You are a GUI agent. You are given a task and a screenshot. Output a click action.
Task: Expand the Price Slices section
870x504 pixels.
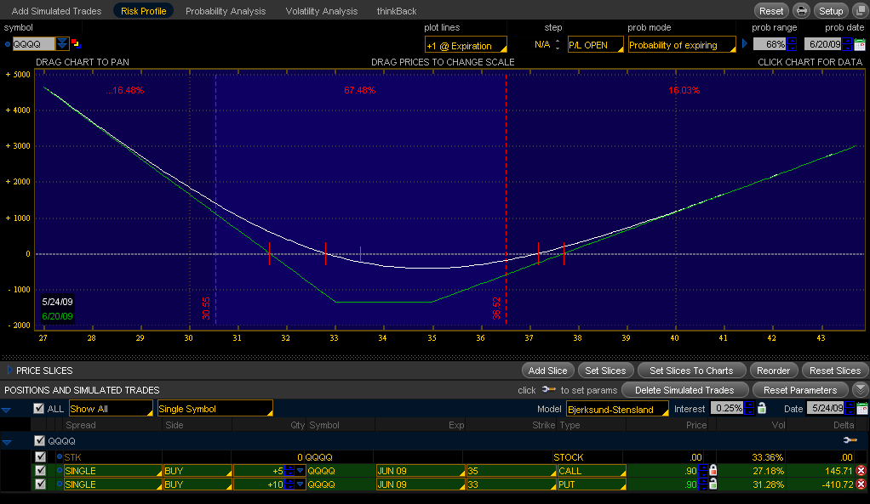click(9, 371)
